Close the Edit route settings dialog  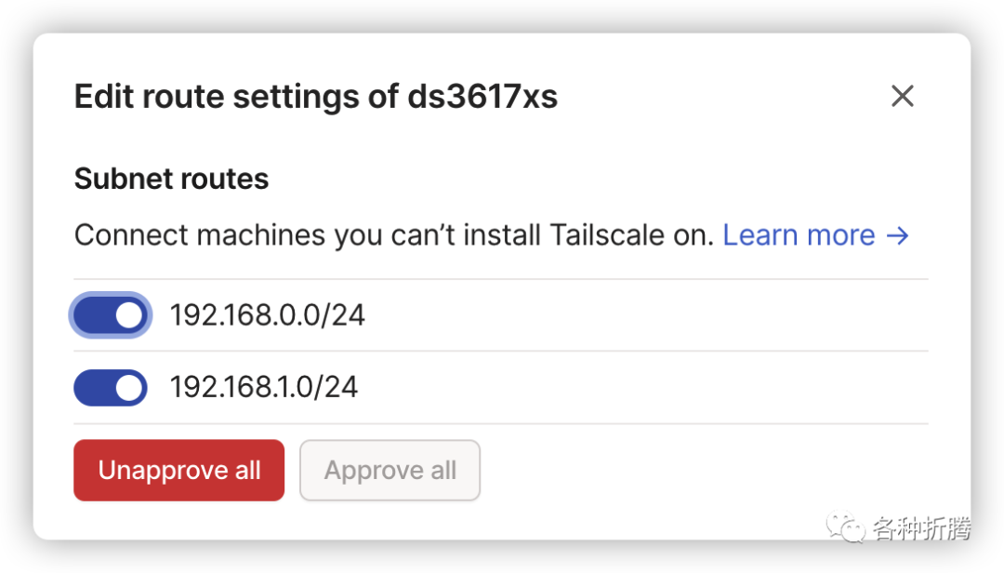[902, 96]
